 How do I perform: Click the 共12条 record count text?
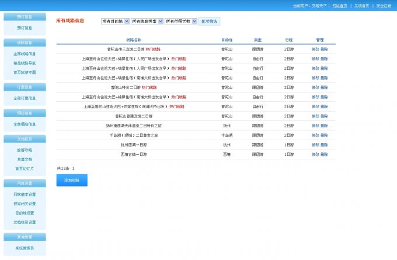(63, 168)
